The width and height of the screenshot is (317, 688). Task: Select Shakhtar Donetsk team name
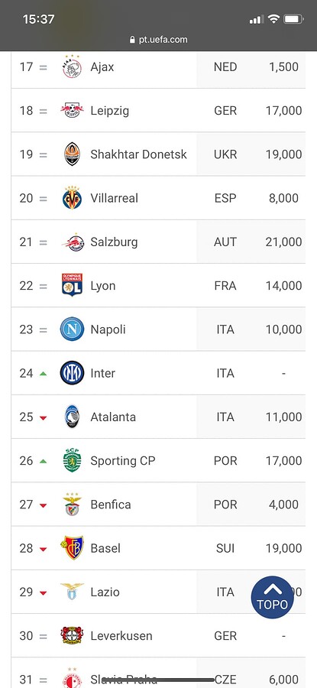pos(138,154)
